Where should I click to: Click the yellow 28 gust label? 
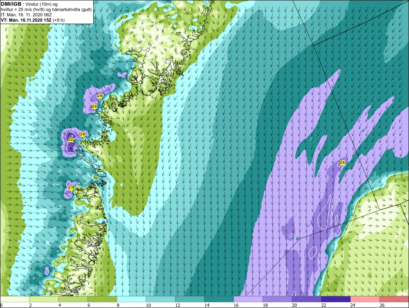point(83,134)
